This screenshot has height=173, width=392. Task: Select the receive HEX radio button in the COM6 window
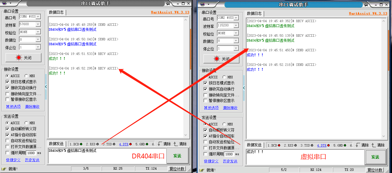coord(26,76)
